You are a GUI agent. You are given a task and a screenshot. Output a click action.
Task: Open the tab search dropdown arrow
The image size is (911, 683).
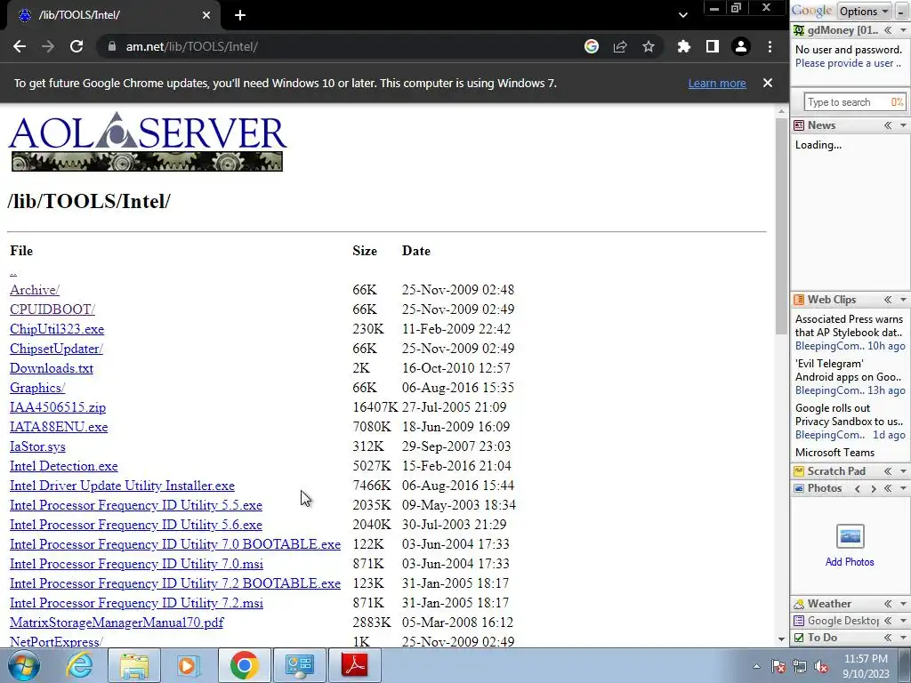click(x=683, y=15)
